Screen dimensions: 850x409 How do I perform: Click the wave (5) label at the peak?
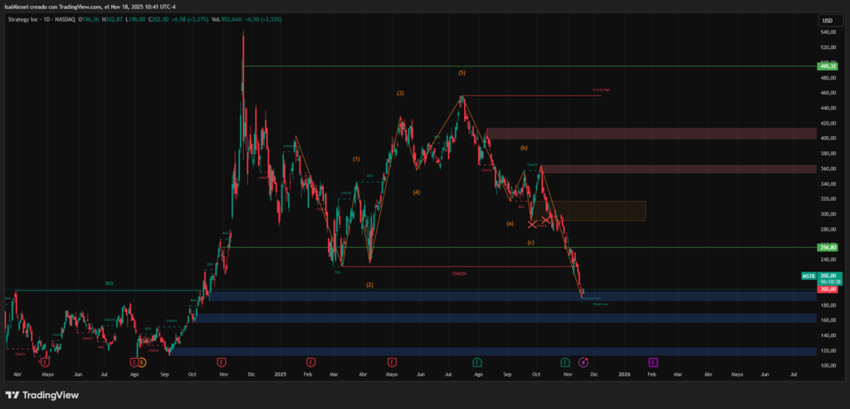tap(462, 73)
